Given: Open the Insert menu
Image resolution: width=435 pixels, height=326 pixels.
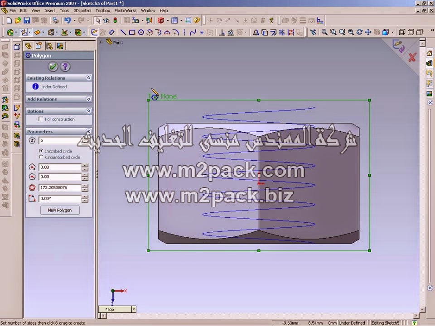Looking at the screenshot, I should coord(50,10).
